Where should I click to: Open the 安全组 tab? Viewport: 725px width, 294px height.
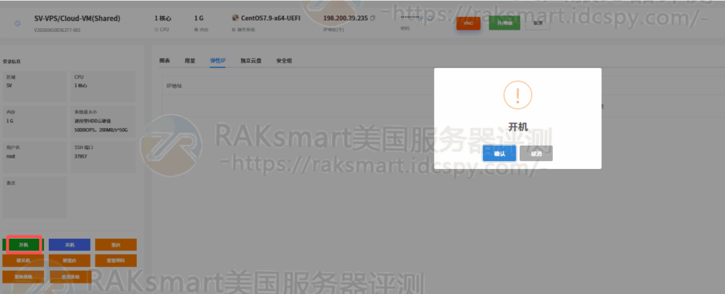(x=284, y=61)
